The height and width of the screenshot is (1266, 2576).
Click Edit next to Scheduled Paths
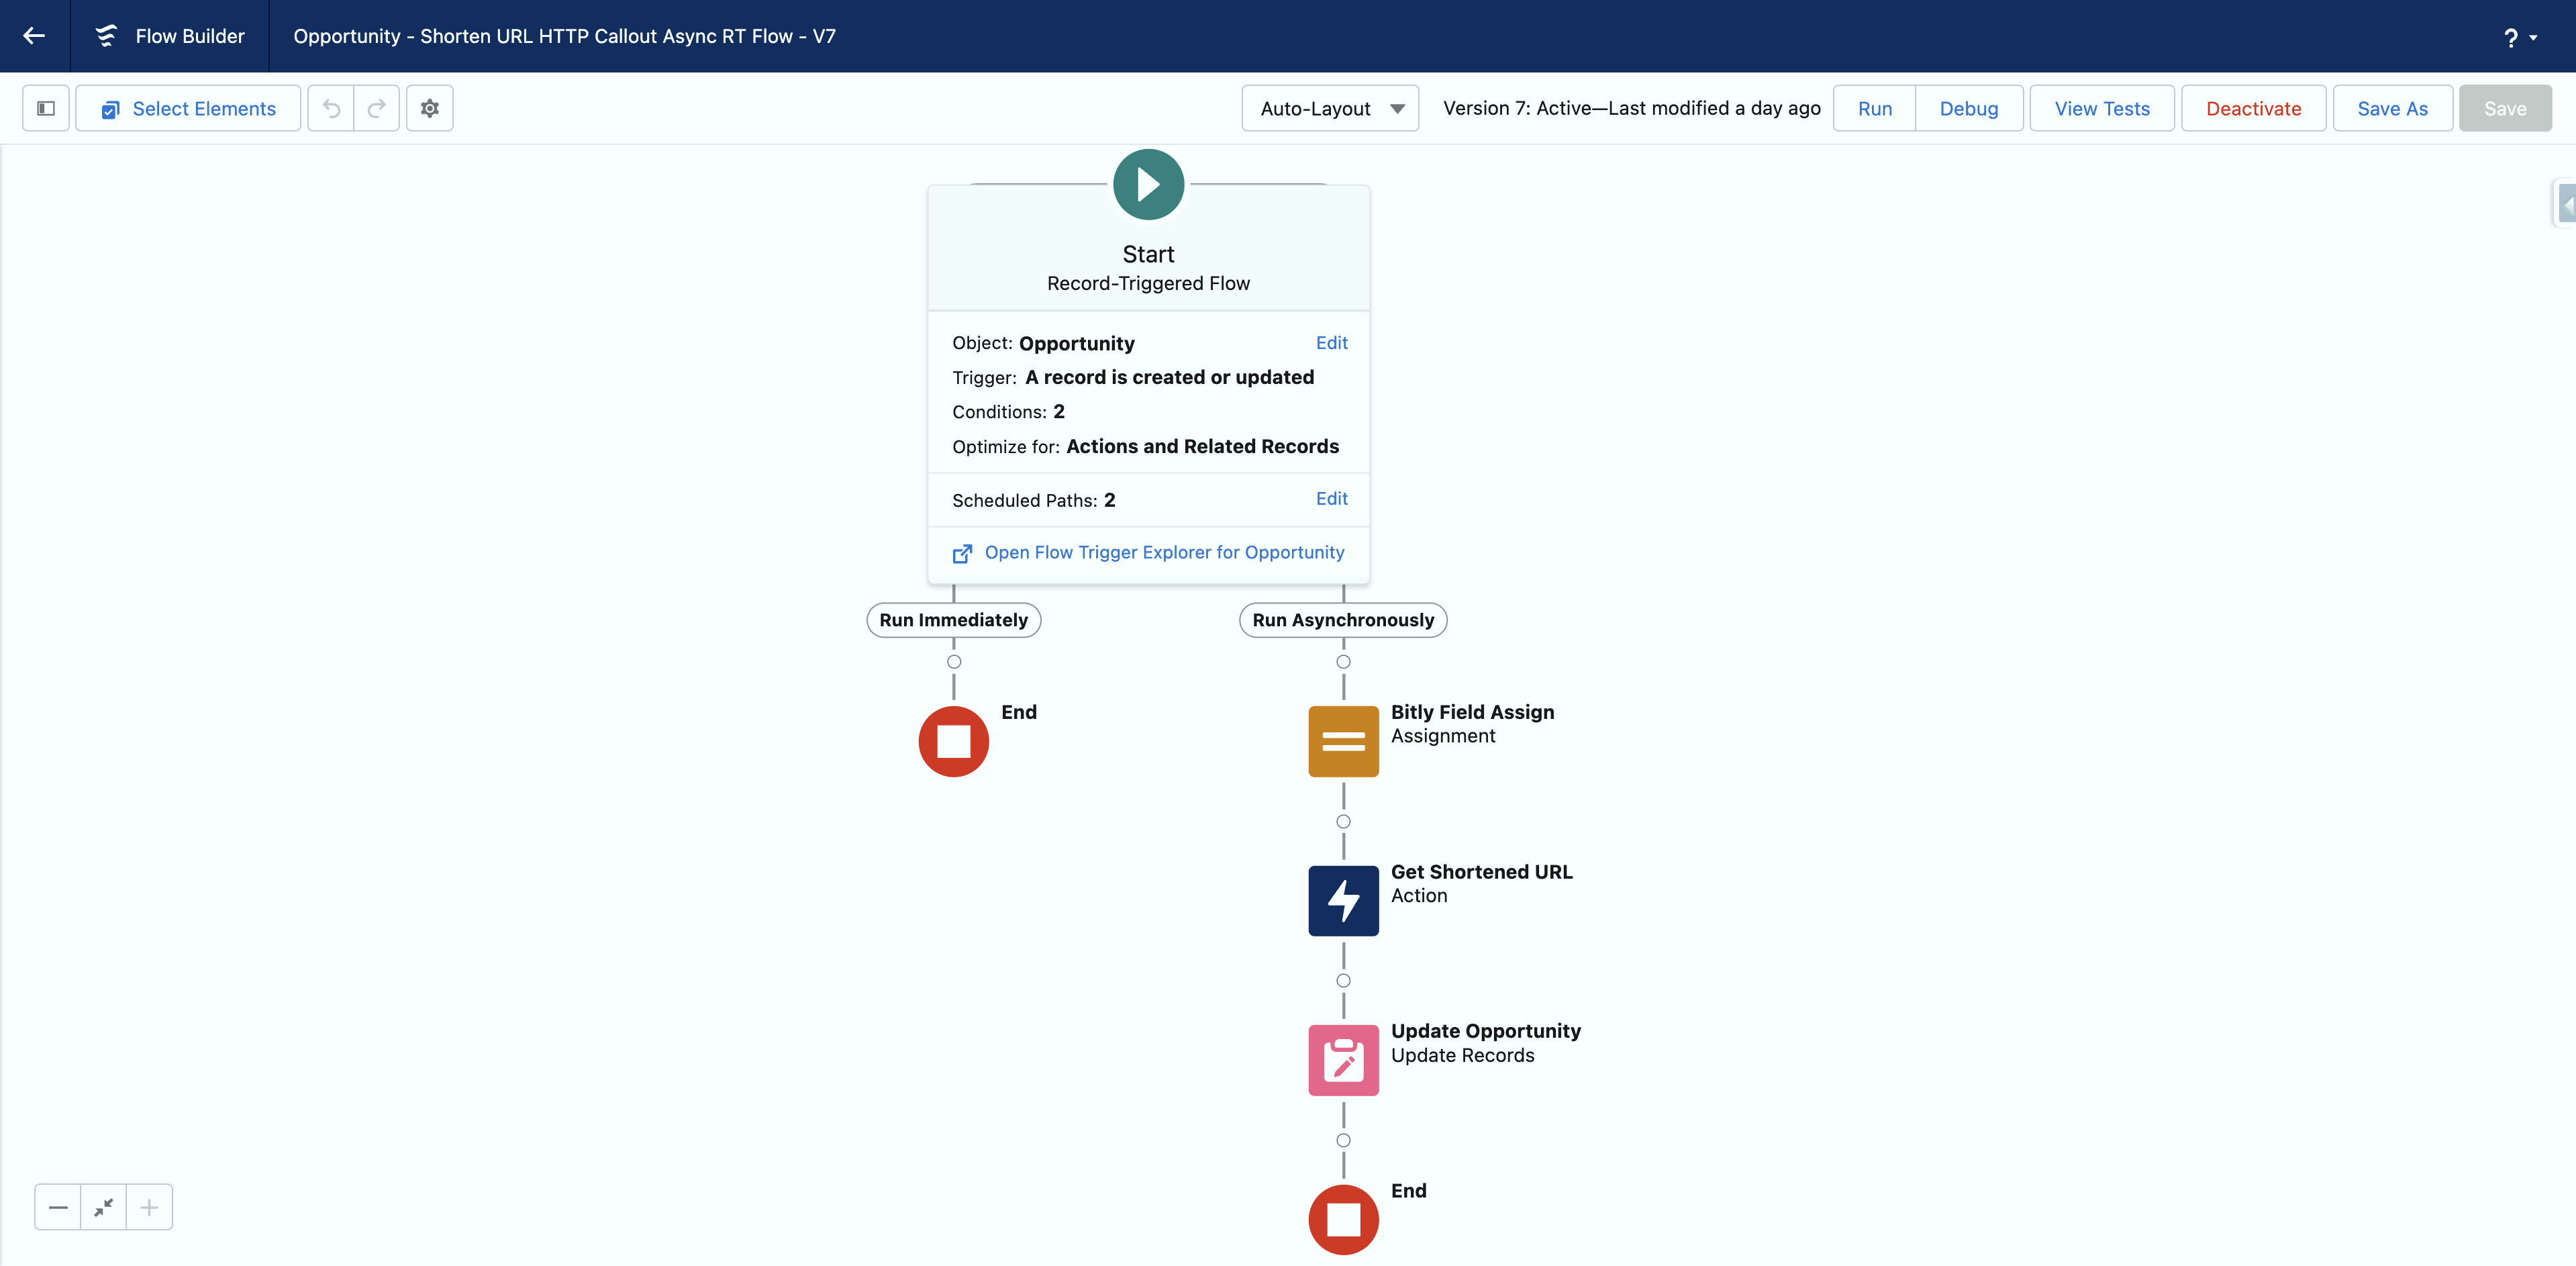(x=1331, y=499)
